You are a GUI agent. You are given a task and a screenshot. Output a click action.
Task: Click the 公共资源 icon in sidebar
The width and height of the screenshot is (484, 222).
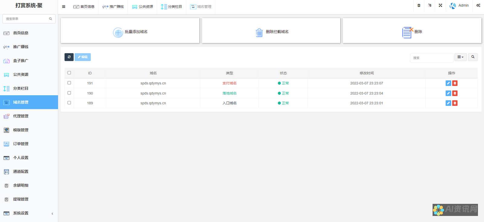[x=6, y=75]
